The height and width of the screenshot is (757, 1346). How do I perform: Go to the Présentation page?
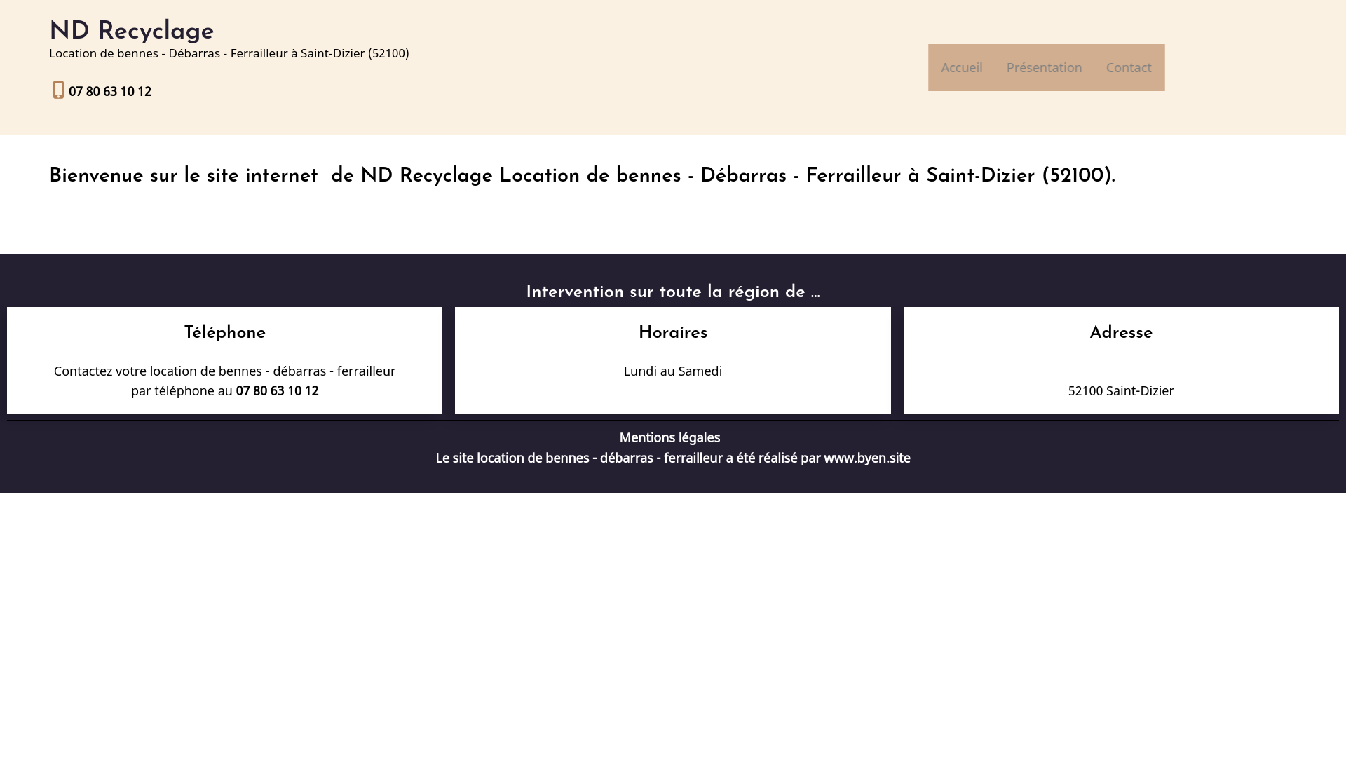(1044, 68)
